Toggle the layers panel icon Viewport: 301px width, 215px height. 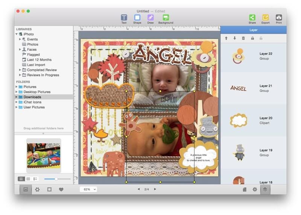(265, 189)
